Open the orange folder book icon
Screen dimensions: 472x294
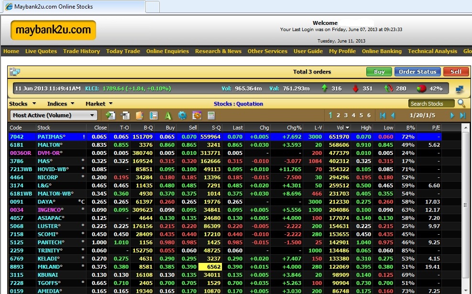pyautogui.click(x=139, y=115)
